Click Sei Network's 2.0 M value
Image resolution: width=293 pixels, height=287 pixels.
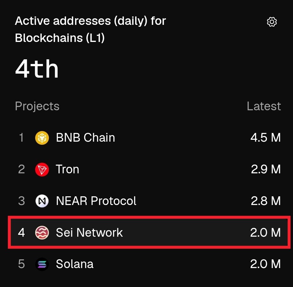click(x=265, y=233)
